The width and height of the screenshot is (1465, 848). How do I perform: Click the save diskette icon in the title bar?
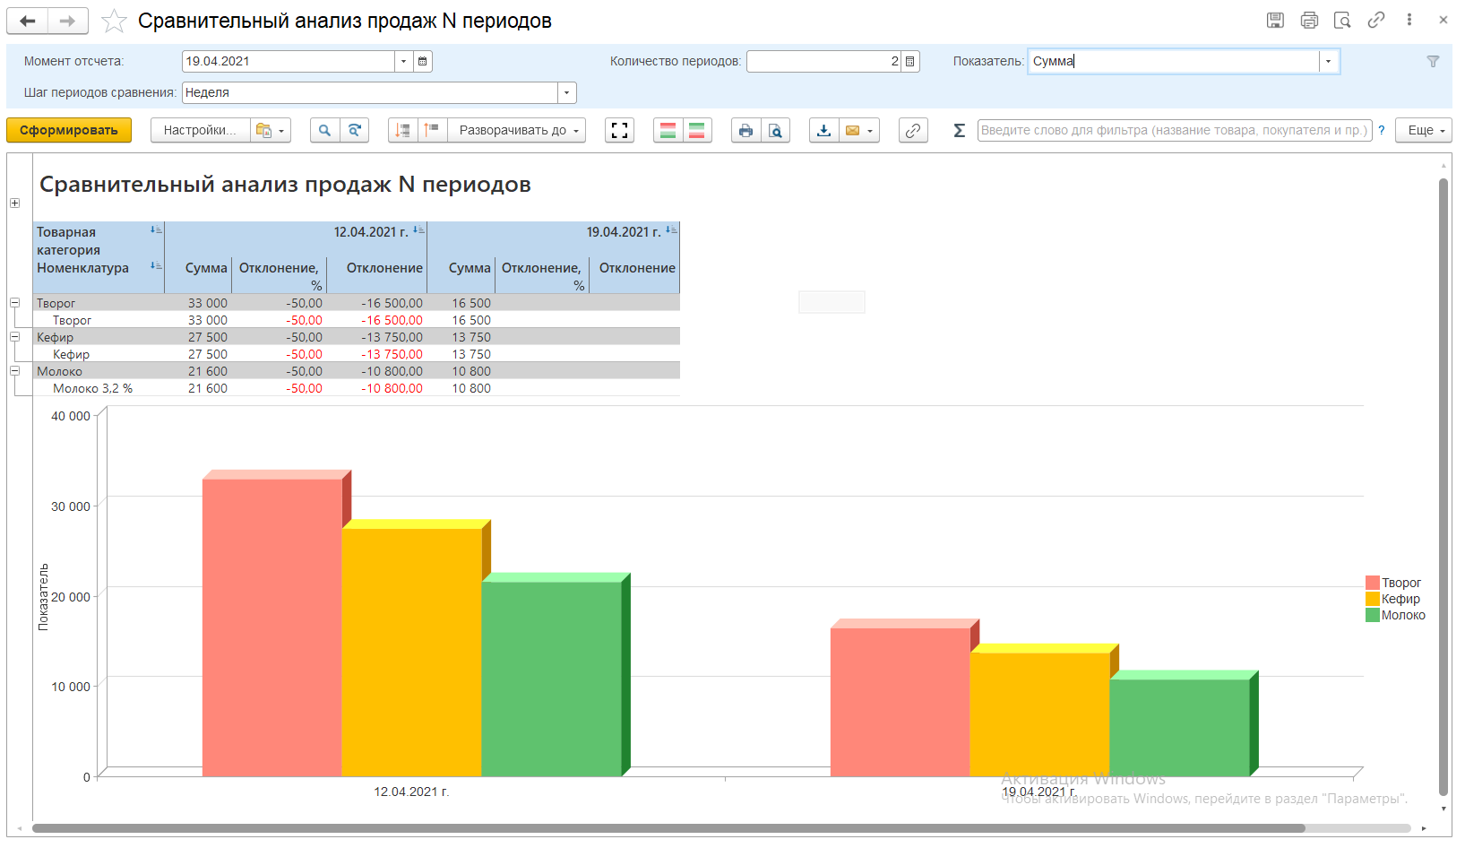click(1275, 21)
